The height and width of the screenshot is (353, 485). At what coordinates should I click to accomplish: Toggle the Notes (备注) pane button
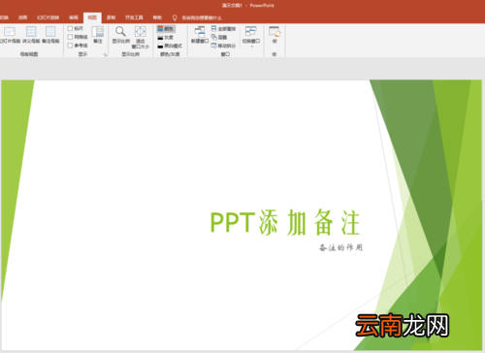coord(98,35)
